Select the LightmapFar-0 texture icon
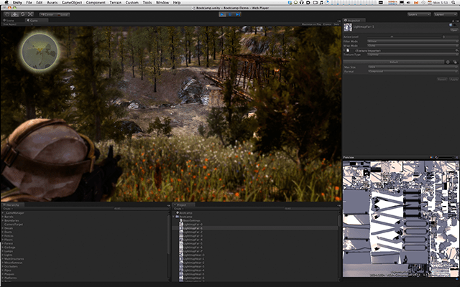Image resolution: width=460 pixels, height=287 pixels. 181,225
